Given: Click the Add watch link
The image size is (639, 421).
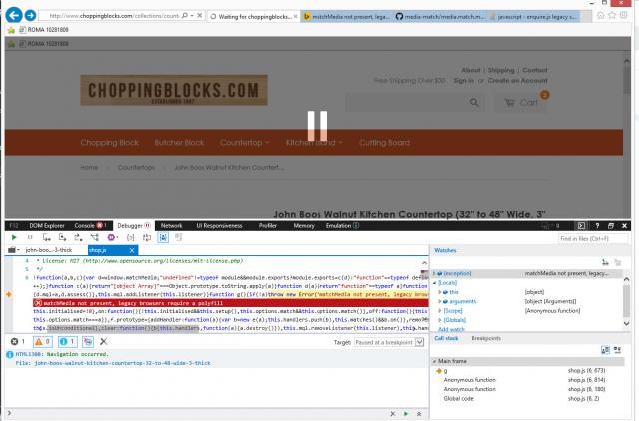Looking at the screenshot, I should click(451, 329).
